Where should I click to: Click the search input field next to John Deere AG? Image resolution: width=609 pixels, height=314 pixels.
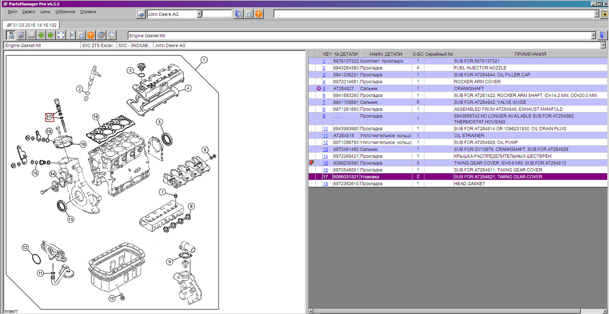(x=217, y=14)
